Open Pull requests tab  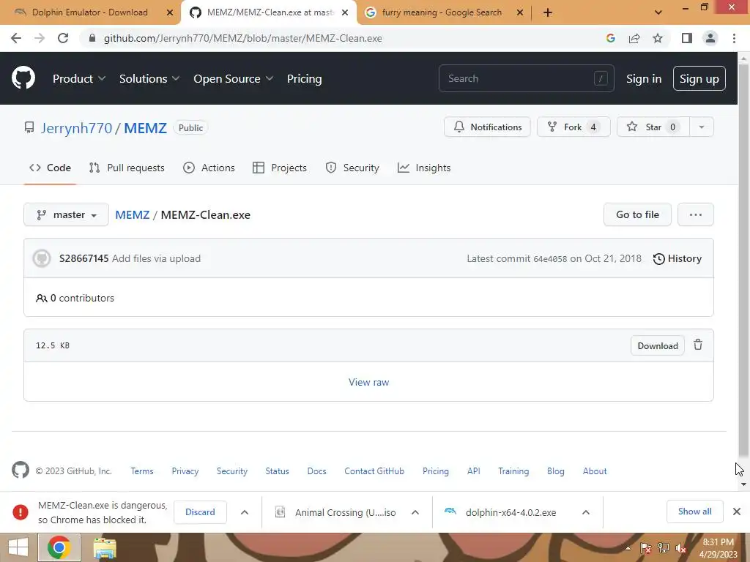click(127, 168)
